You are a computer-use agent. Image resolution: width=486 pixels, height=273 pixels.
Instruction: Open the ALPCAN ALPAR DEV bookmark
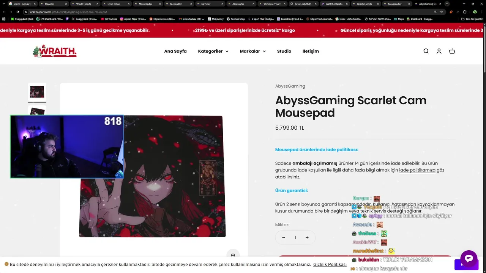pyautogui.click(x=377, y=19)
